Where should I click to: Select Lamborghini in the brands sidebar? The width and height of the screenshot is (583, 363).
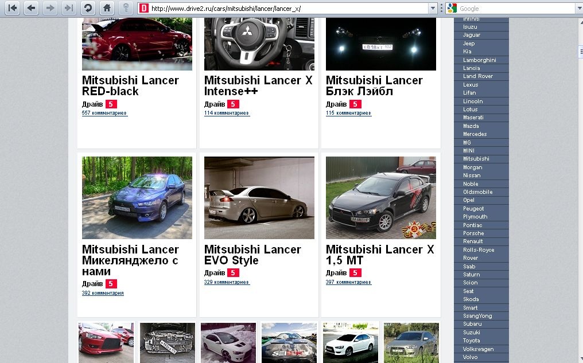click(481, 60)
